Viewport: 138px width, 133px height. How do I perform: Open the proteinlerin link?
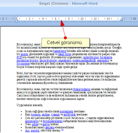pyautogui.click(x=67, y=111)
